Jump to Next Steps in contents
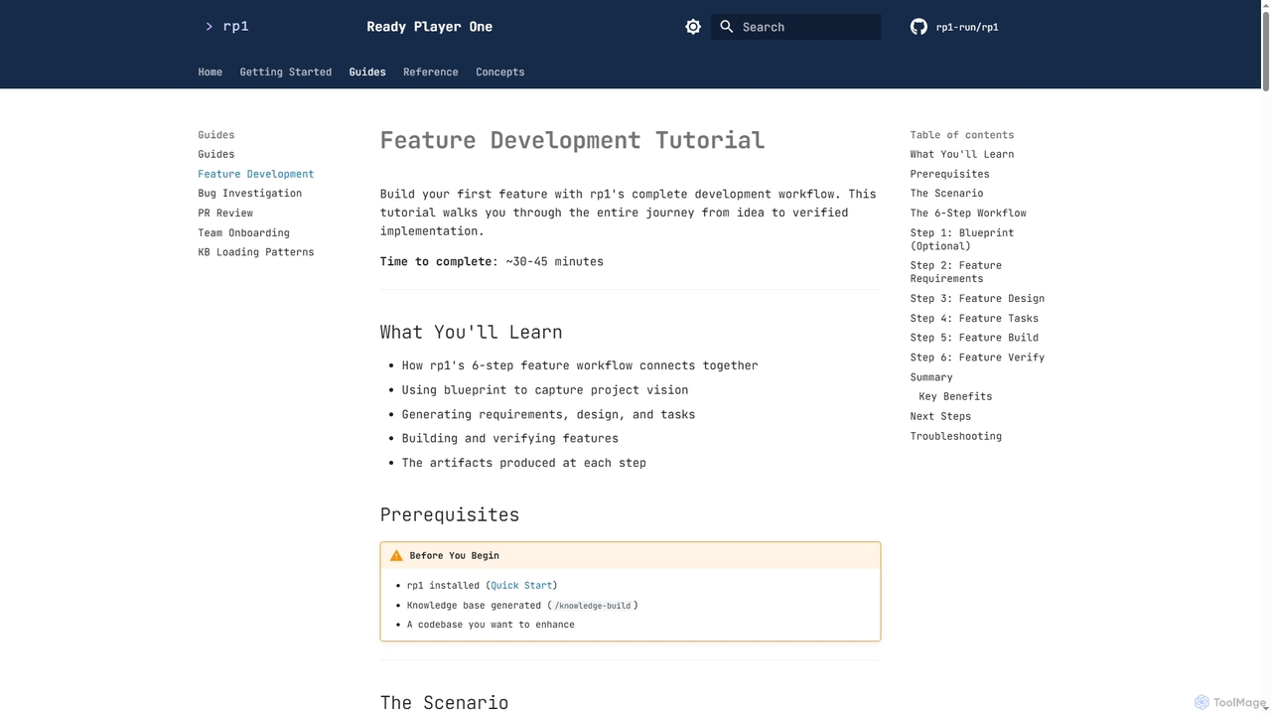Viewport: 1271px width, 715px height. tap(940, 416)
